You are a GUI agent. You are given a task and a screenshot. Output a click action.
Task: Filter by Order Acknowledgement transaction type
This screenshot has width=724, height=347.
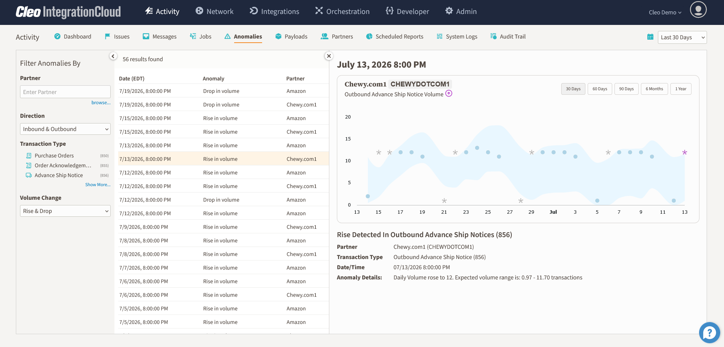click(x=63, y=165)
